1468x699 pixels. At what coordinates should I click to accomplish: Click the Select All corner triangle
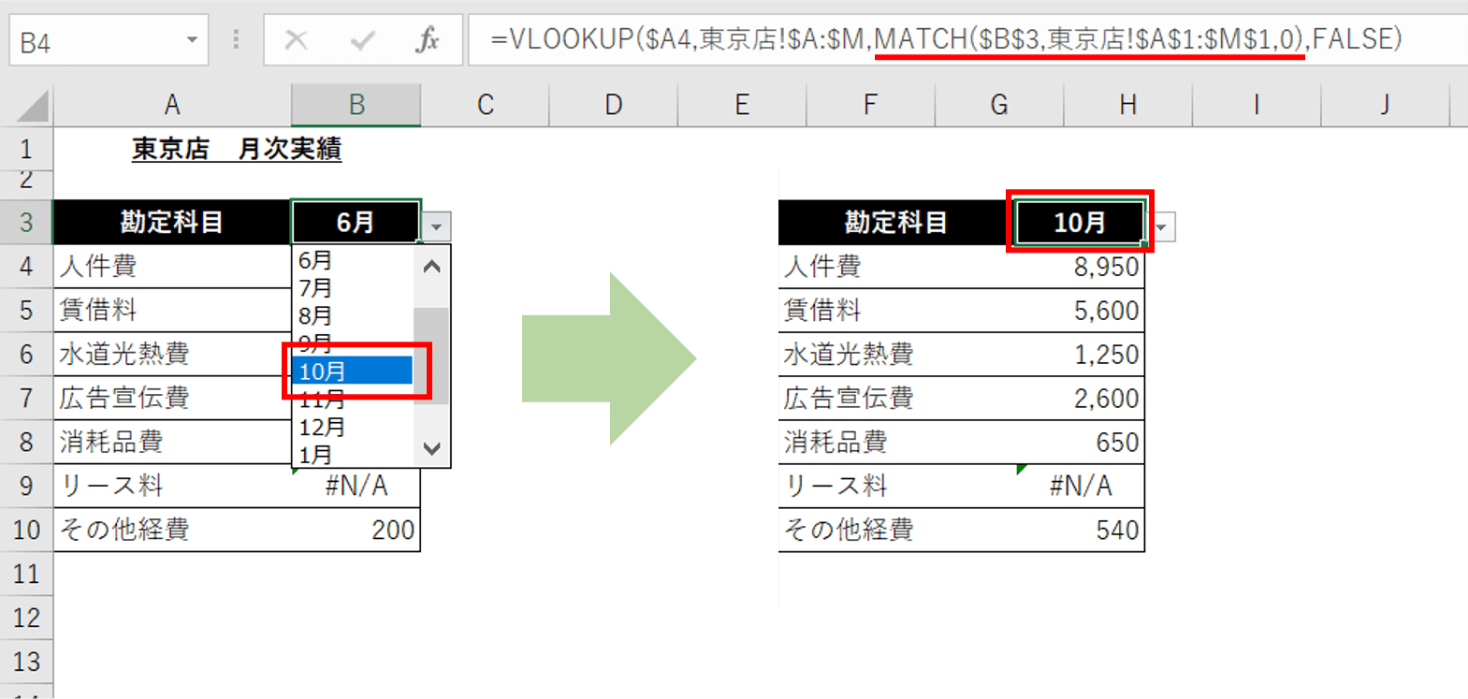pos(33,107)
